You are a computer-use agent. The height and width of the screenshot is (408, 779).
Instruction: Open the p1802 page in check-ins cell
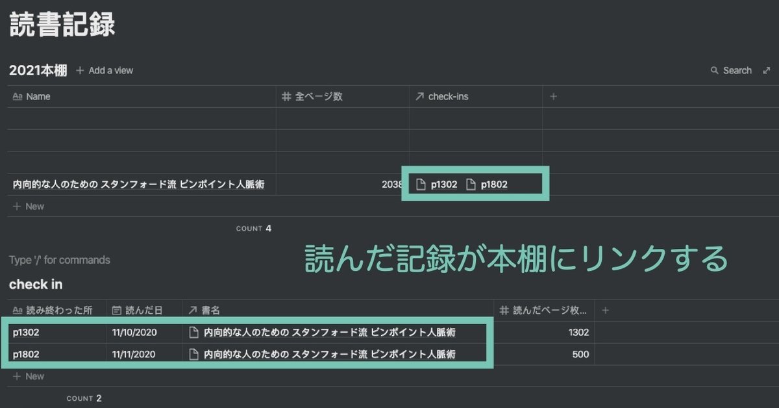pos(487,185)
